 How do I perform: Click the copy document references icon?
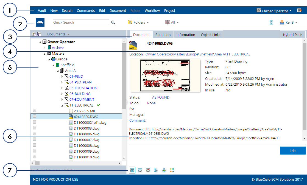[156, 170]
